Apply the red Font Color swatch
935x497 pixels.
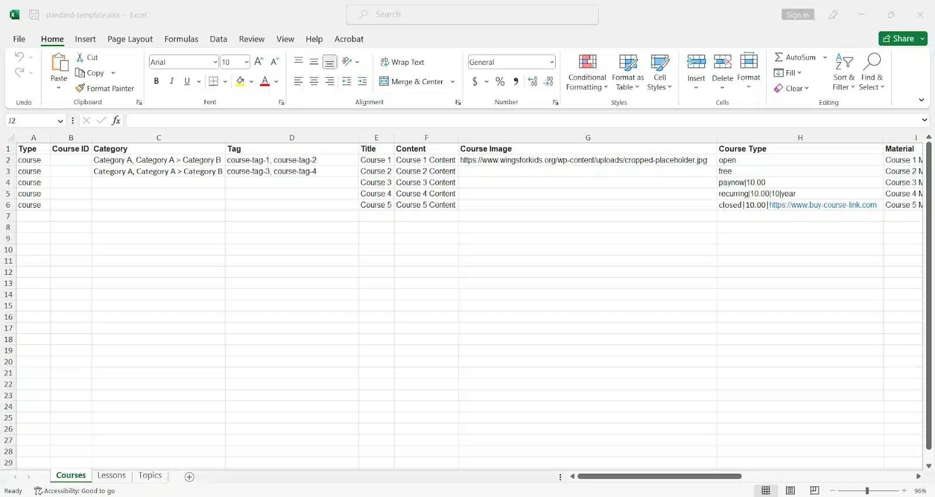265,81
